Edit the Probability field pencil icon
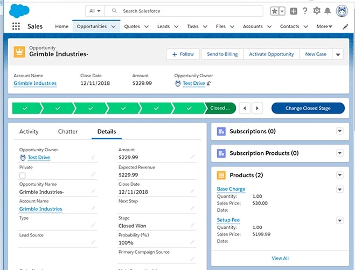 (x=192, y=242)
